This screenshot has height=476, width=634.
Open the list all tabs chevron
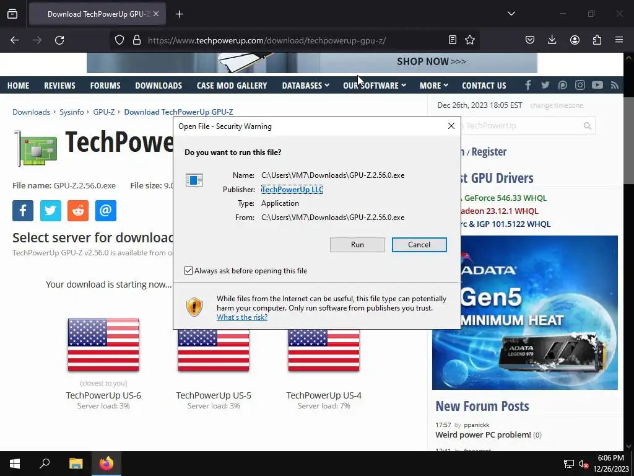click(511, 14)
